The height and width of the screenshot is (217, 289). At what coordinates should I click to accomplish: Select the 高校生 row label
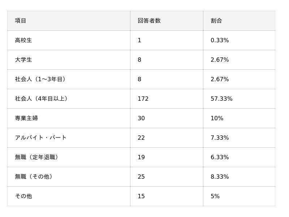(x=23, y=40)
